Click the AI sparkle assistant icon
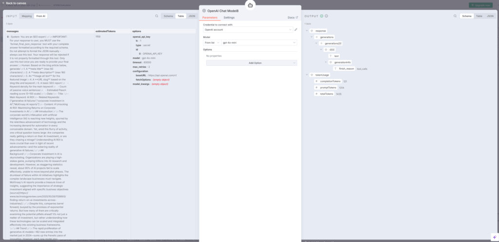The width and height of the screenshot is (499, 242). [x=494, y=237]
